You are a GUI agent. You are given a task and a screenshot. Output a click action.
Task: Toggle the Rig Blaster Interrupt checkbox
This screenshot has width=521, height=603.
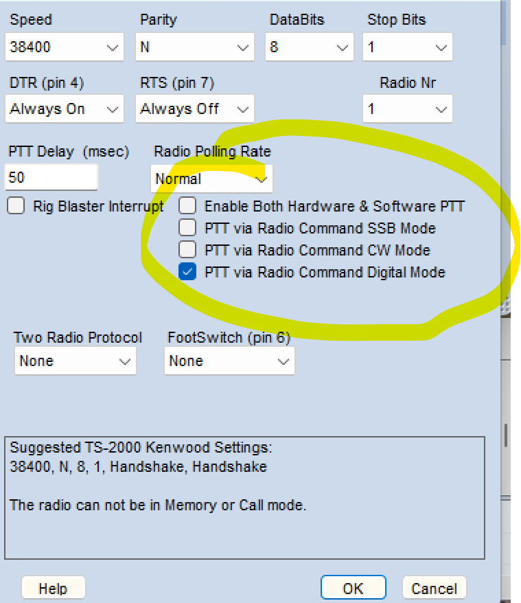(16, 206)
